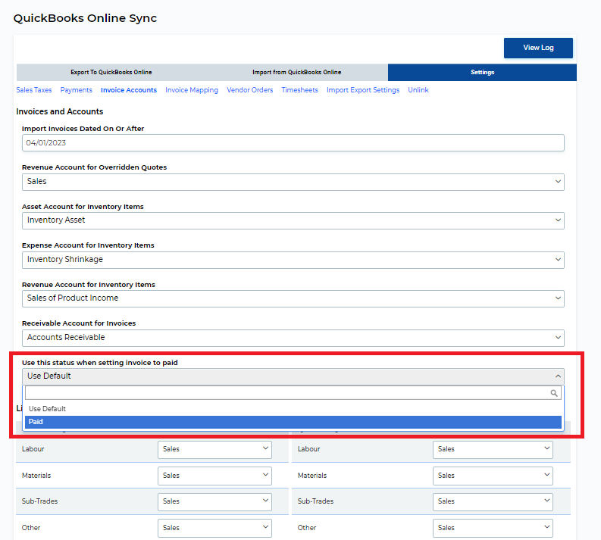The height and width of the screenshot is (540, 601).
Task: Open the Sales Taxes settings link
Action: click(34, 90)
